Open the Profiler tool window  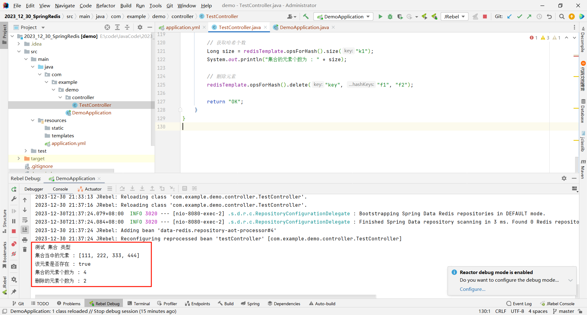pos(167,304)
